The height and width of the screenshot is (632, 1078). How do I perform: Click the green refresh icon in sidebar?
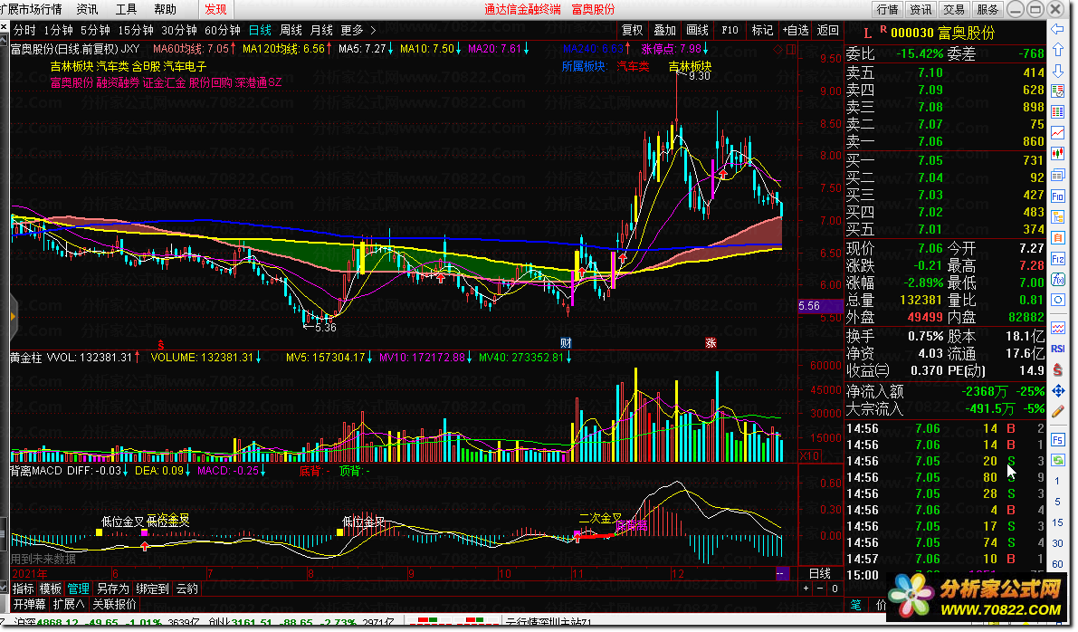(x=1057, y=460)
